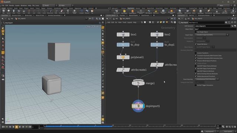Step forward one frame button
Screen dimensions: 237x133
[23, 127]
